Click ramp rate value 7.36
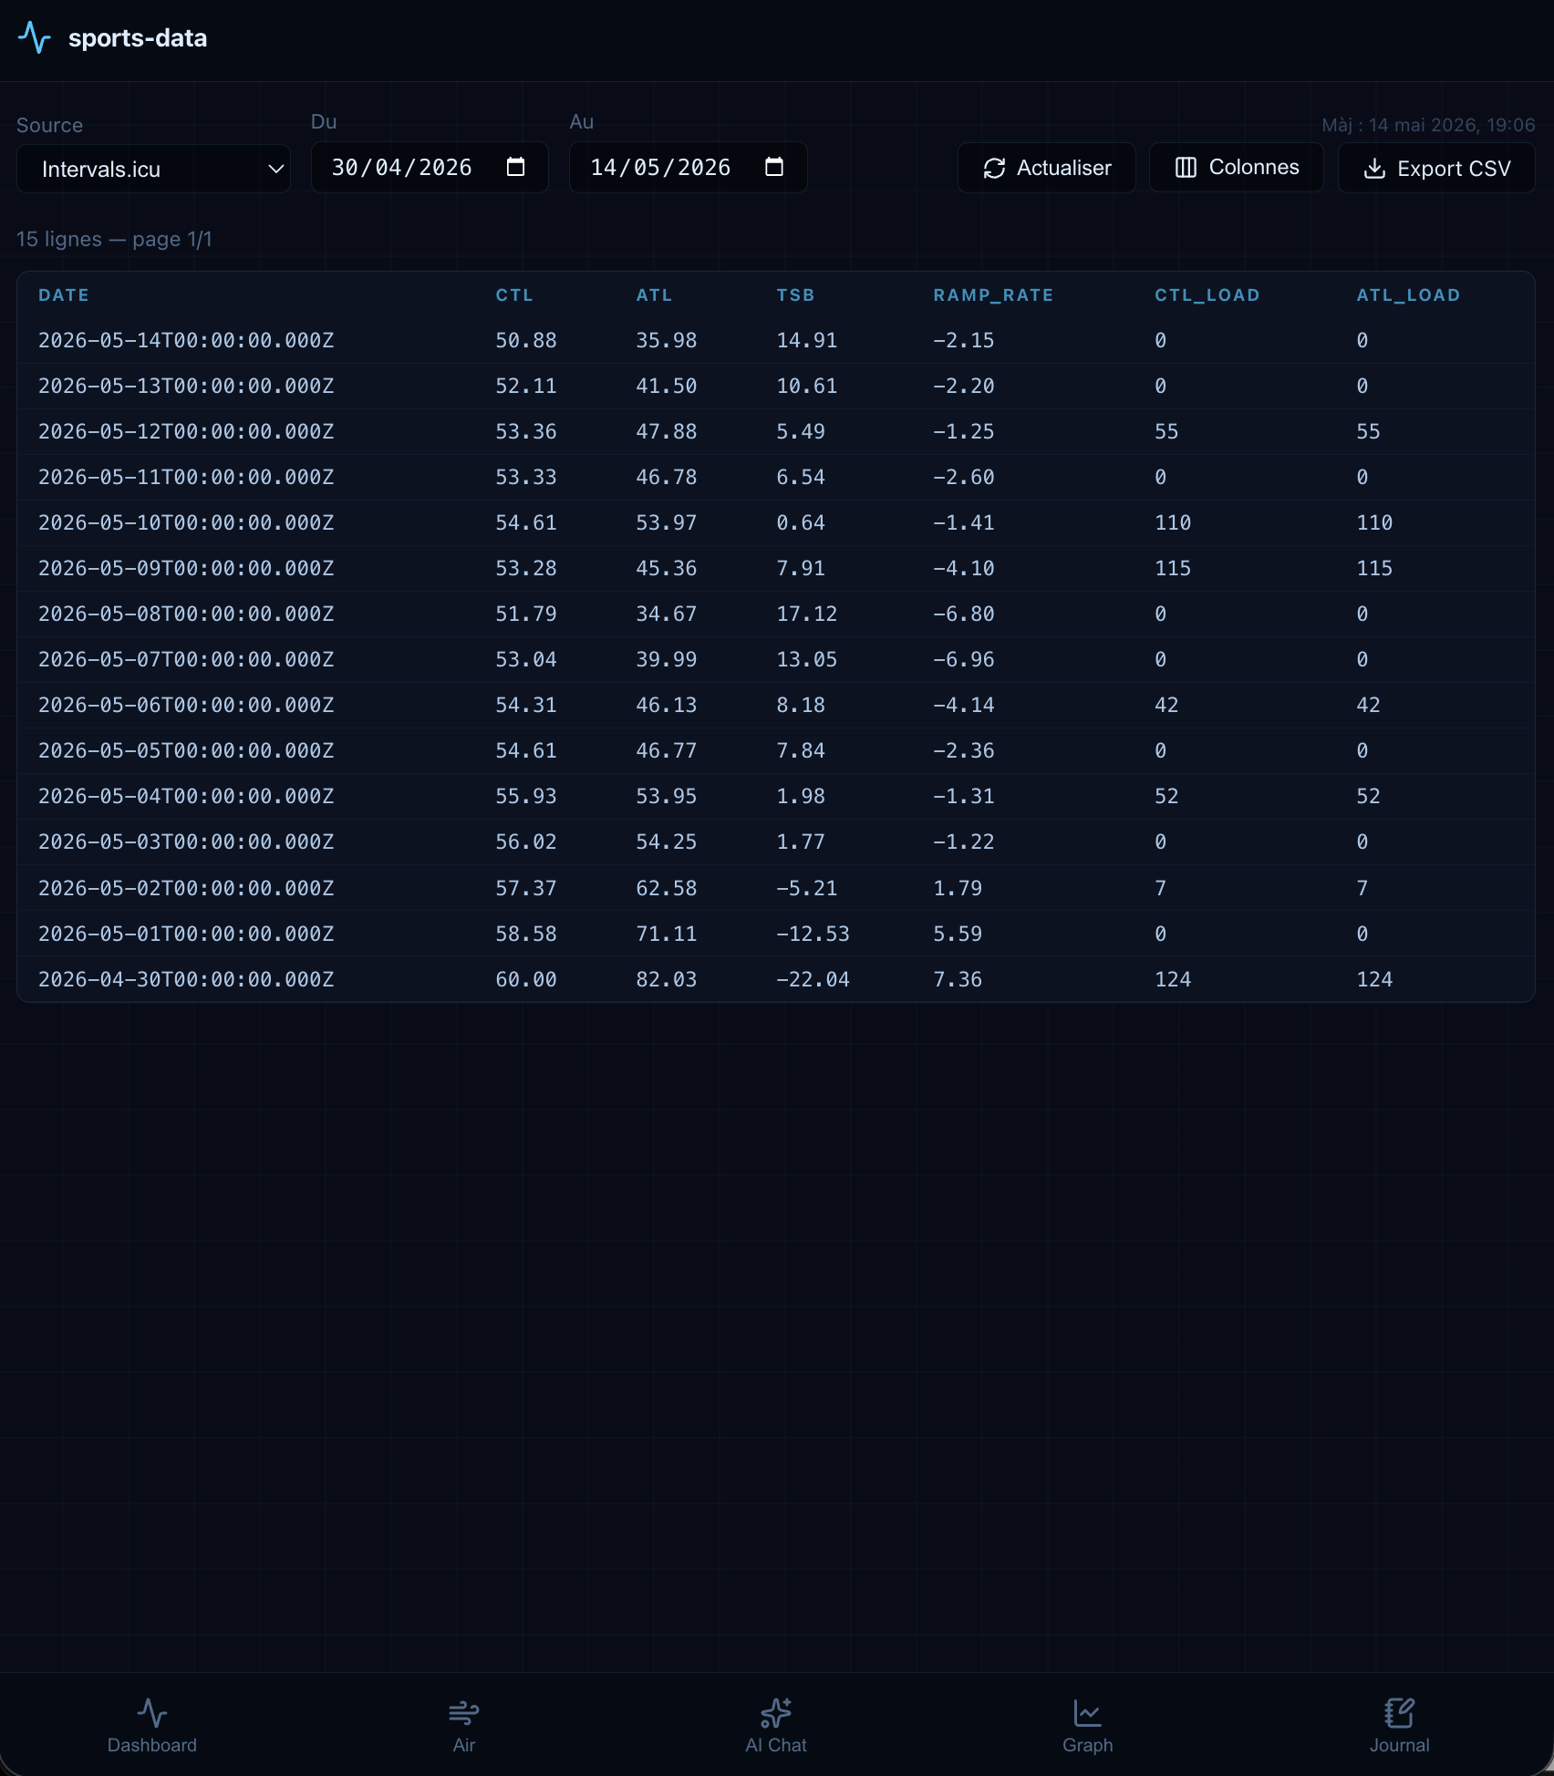Viewport: 1554px width, 1776px height. [958, 979]
